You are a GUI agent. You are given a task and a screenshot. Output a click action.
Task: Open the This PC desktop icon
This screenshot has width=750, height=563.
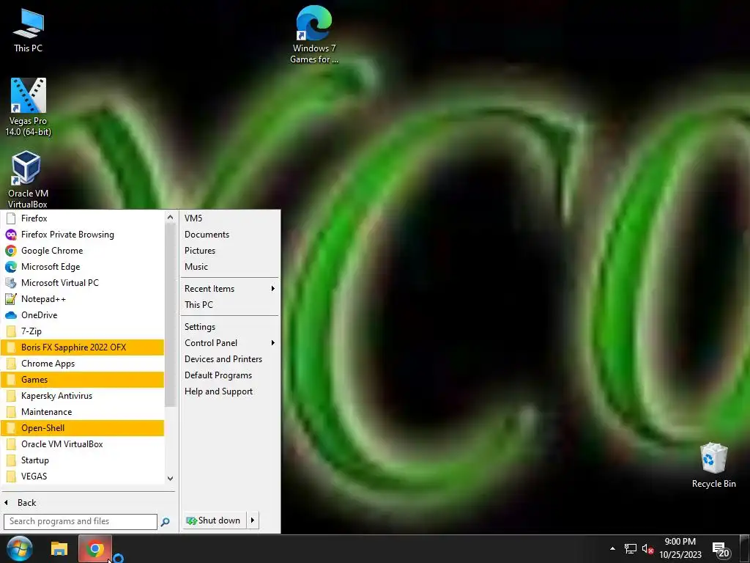(x=28, y=31)
